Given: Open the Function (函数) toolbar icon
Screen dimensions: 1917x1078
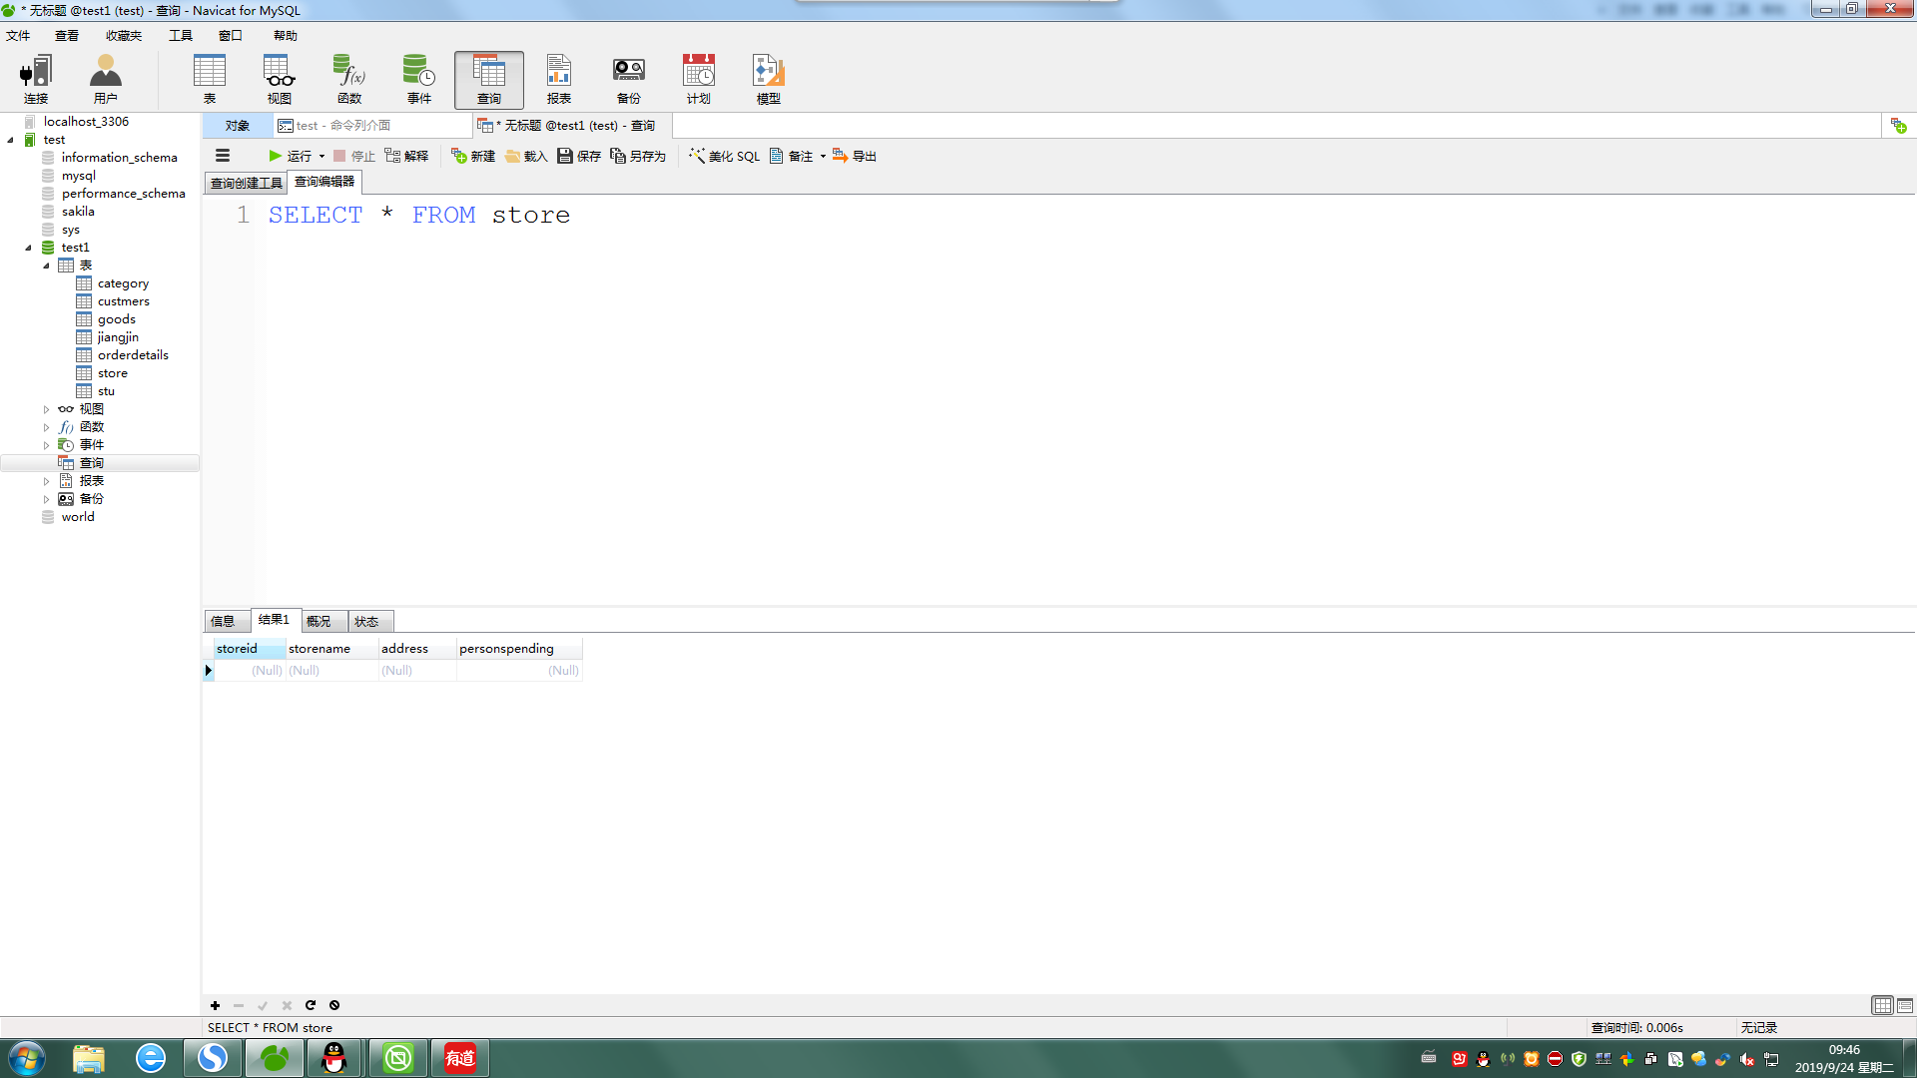Looking at the screenshot, I should point(349,80).
